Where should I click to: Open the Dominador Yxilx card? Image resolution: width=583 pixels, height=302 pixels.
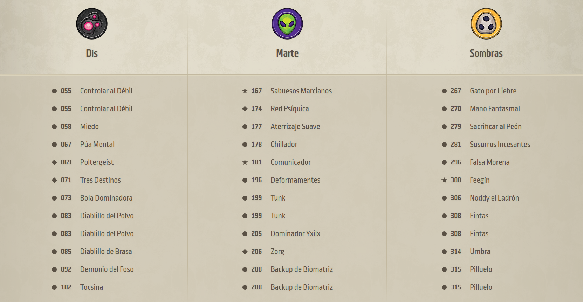tap(295, 233)
